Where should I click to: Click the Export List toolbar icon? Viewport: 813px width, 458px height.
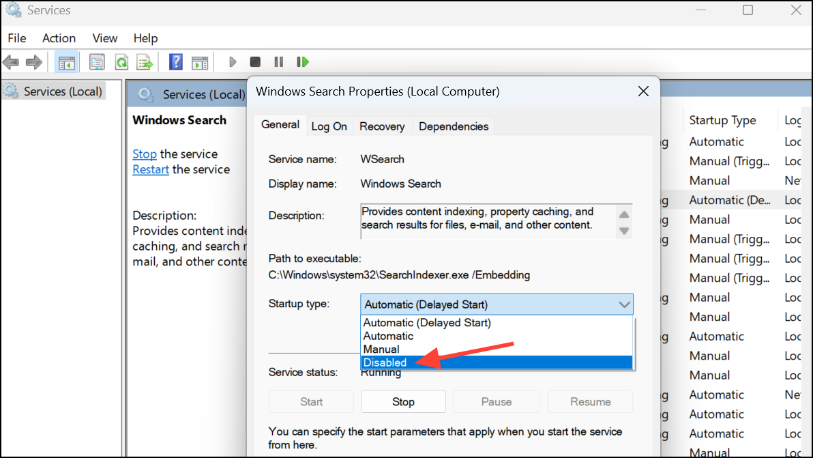(144, 62)
